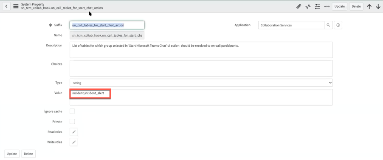Click in the Application reference field
383x160 pixels.
tap(291, 25)
